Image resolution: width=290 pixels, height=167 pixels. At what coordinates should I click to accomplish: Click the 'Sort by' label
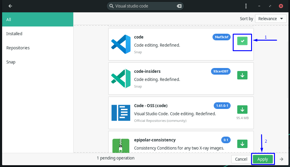coord(246,19)
